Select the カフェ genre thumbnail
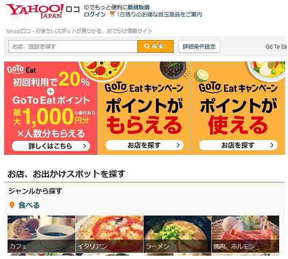The image size is (288, 259). 41,234
